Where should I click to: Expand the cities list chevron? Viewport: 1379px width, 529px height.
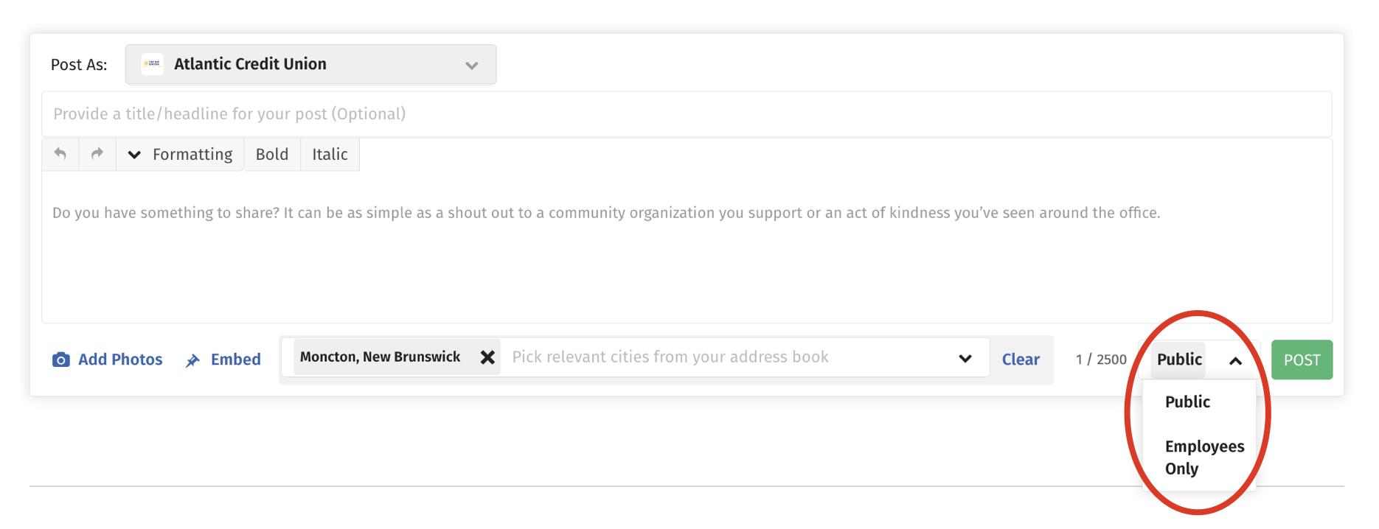click(x=965, y=358)
